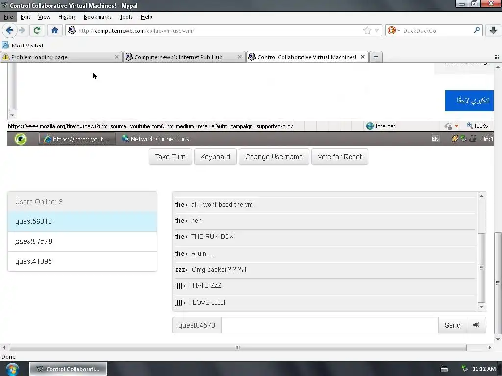502x376 pixels.
Task: Open the on-screen Keyboard button
Action: 215,157
